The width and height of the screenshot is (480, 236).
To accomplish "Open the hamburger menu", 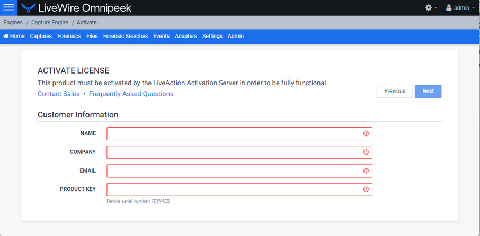I will (8, 7).
